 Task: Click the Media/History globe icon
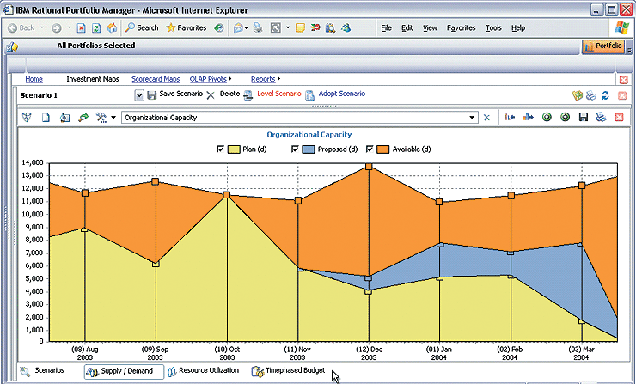click(219, 27)
